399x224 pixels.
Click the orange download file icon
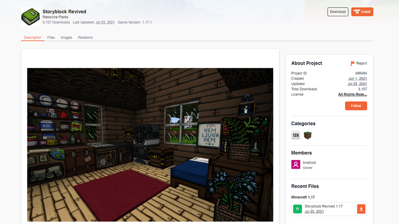click(361, 209)
